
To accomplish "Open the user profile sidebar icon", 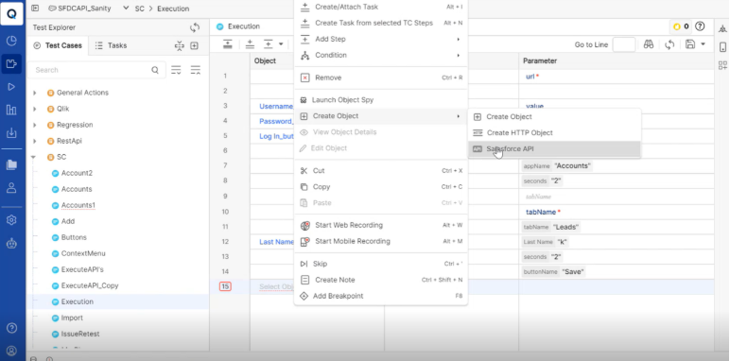I will click(11, 187).
